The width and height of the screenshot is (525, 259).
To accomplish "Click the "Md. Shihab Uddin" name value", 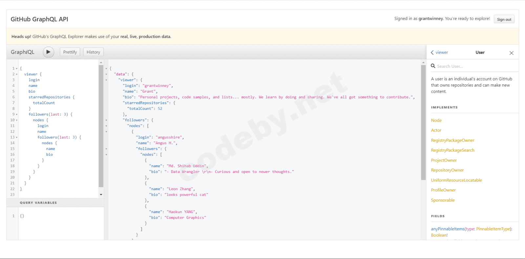I will click(x=186, y=166).
